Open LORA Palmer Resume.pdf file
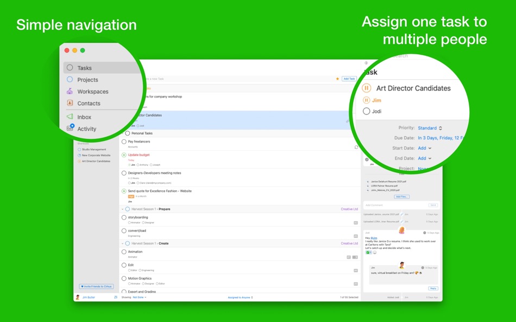This screenshot has height=322, width=516. [385, 185]
